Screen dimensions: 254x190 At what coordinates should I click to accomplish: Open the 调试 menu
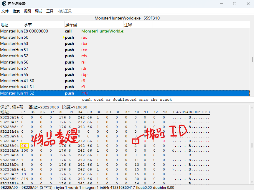[x=39, y=11]
